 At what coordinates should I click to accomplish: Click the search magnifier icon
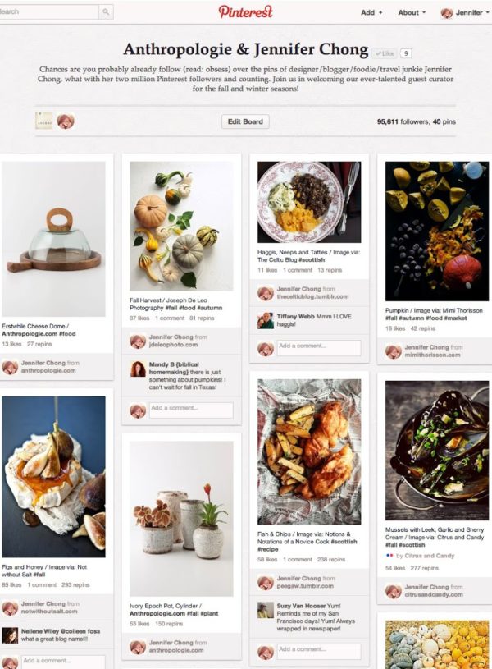tap(106, 12)
